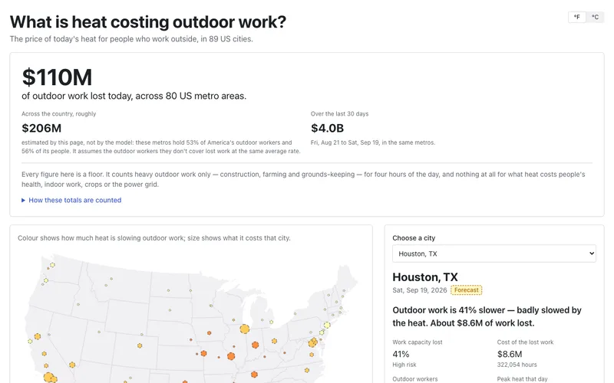Image resolution: width=614 pixels, height=383 pixels.
Task: Click 'Across the country, roughly' label
Action: 59,113
